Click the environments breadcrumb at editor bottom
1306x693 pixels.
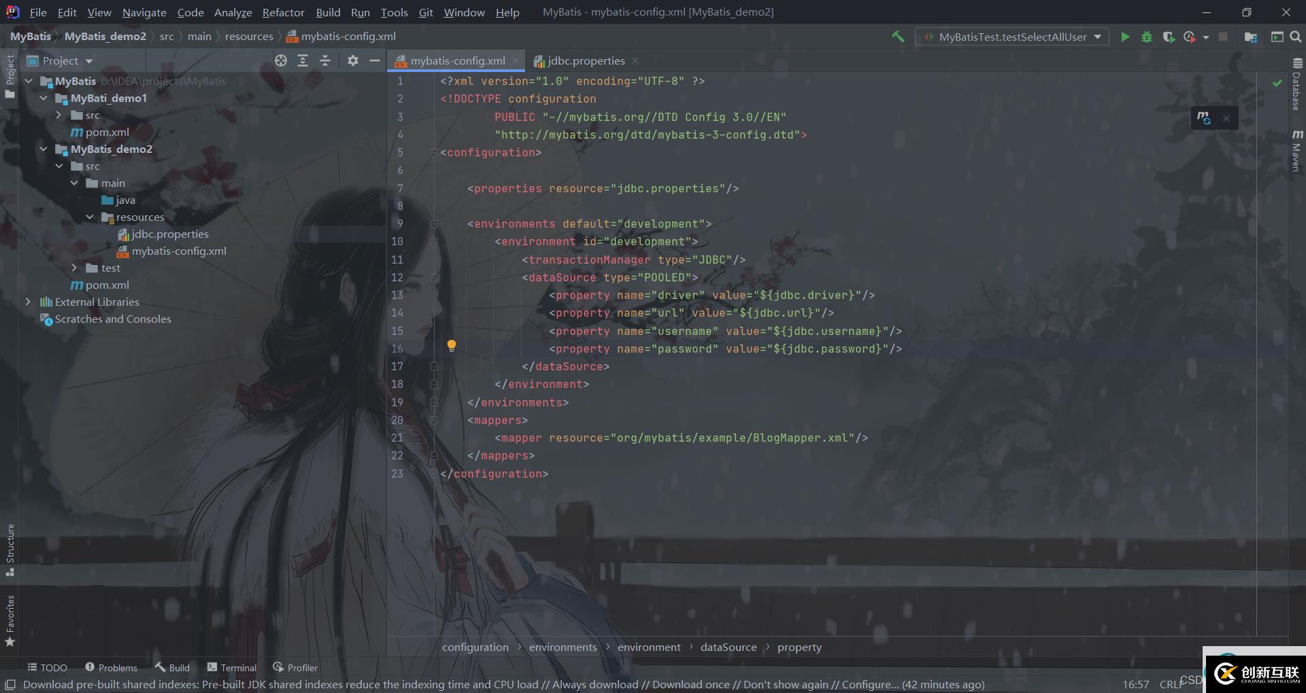coord(563,647)
